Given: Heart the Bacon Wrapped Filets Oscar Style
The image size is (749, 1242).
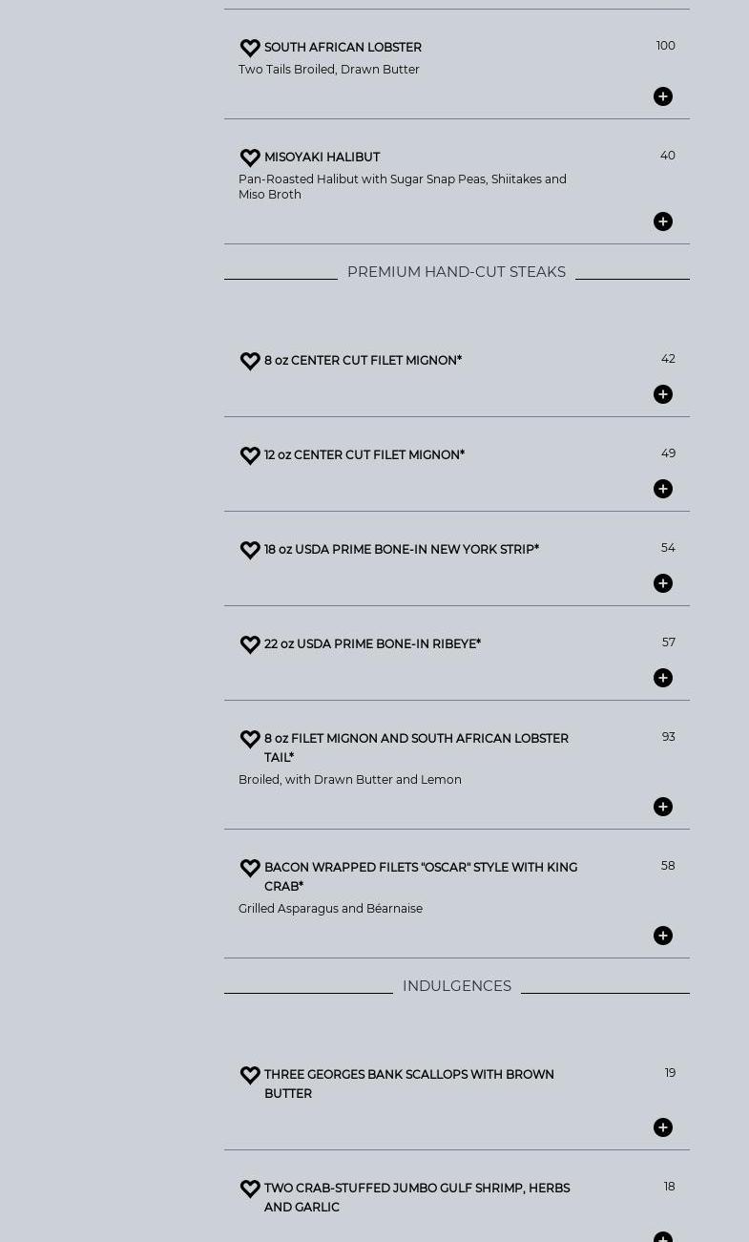Looking at the screenshot, I should click(x=250, y=868).
